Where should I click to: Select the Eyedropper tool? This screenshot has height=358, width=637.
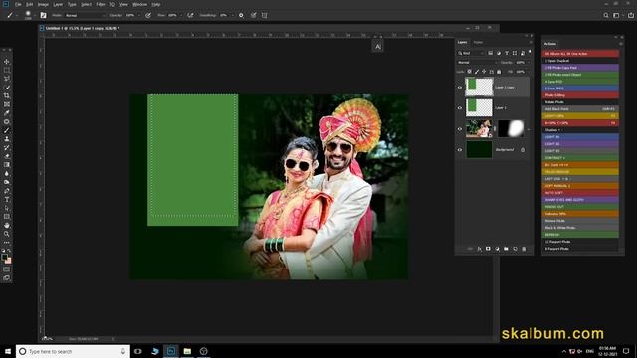tap(7, 112)
